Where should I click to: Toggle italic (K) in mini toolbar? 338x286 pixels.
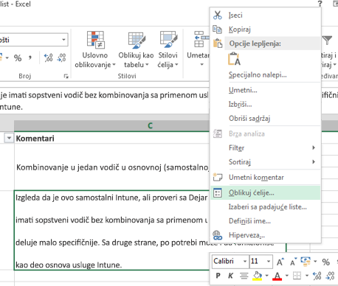coord(230,276)
